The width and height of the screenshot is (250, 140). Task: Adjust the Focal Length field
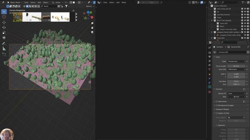pyautogui.click(x=236, y=66)
